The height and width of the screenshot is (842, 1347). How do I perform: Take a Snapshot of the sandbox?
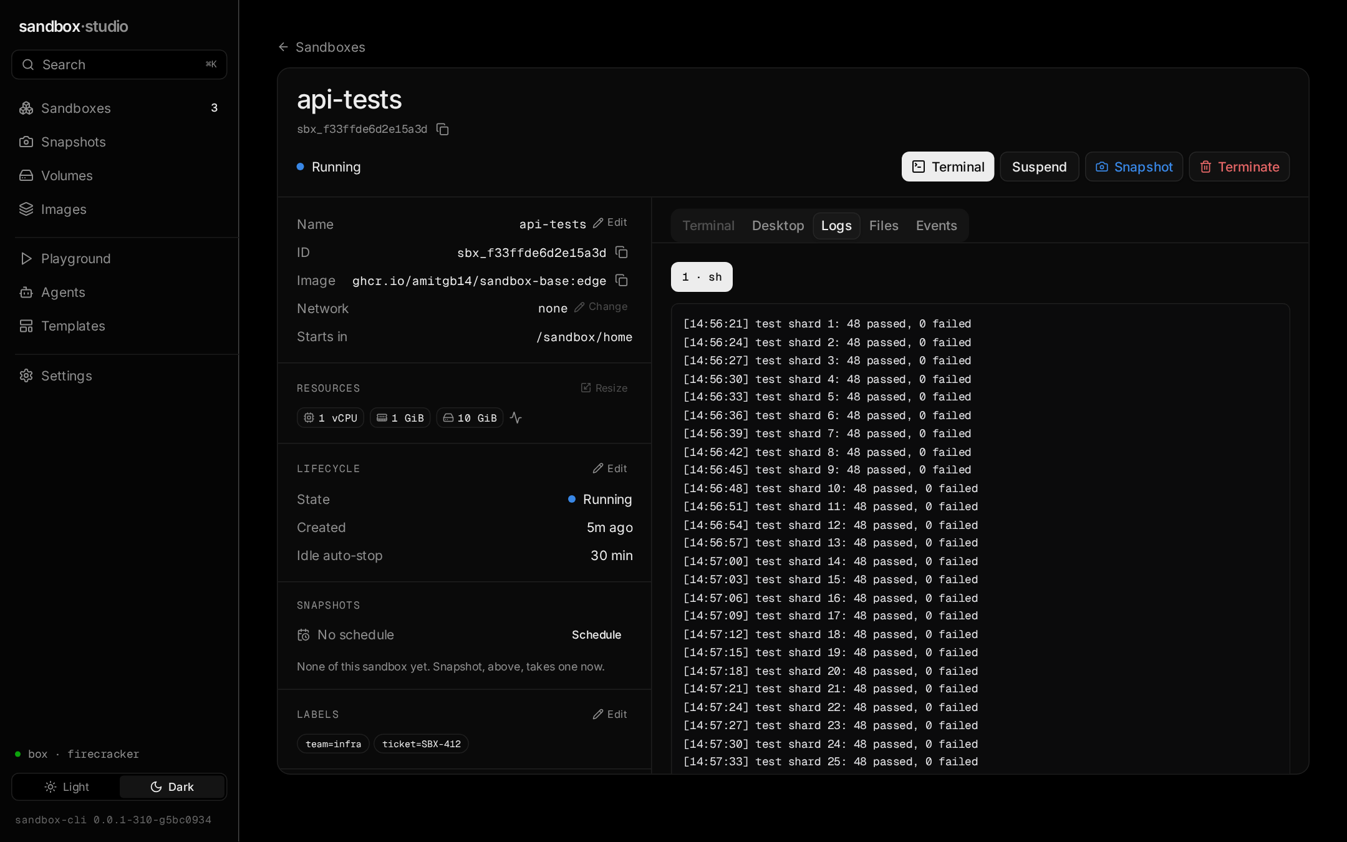tap(1134, 167)
